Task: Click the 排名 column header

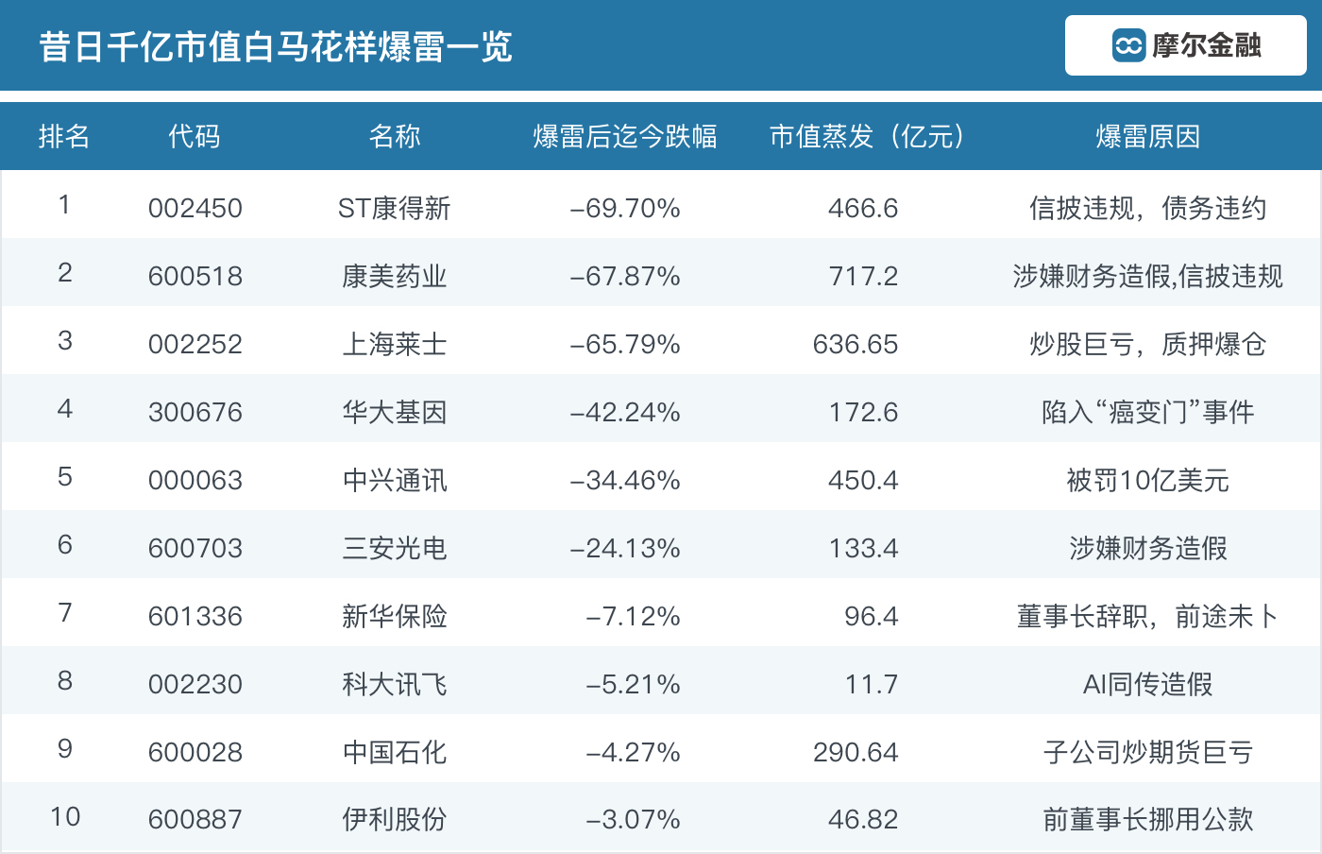Action: [64, 137]
